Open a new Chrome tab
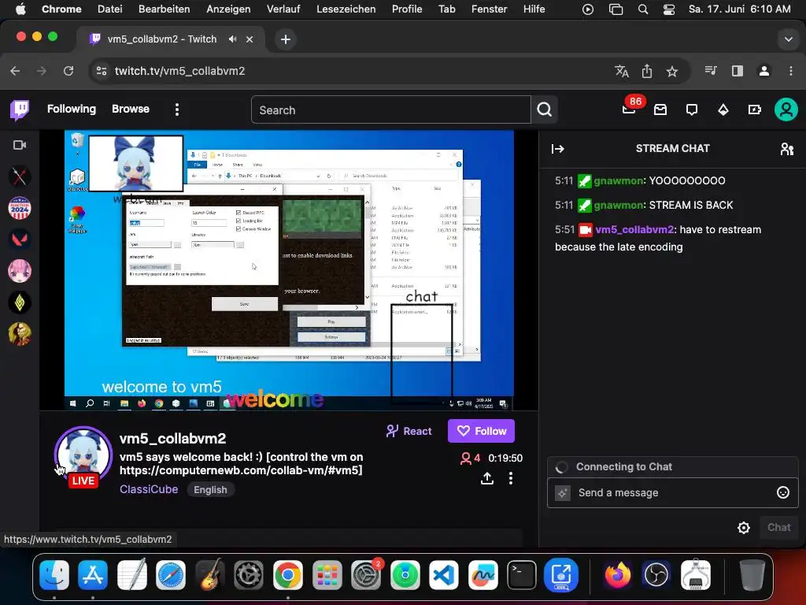Viewport: 806px width, 605px height. [x=285, y=39]
